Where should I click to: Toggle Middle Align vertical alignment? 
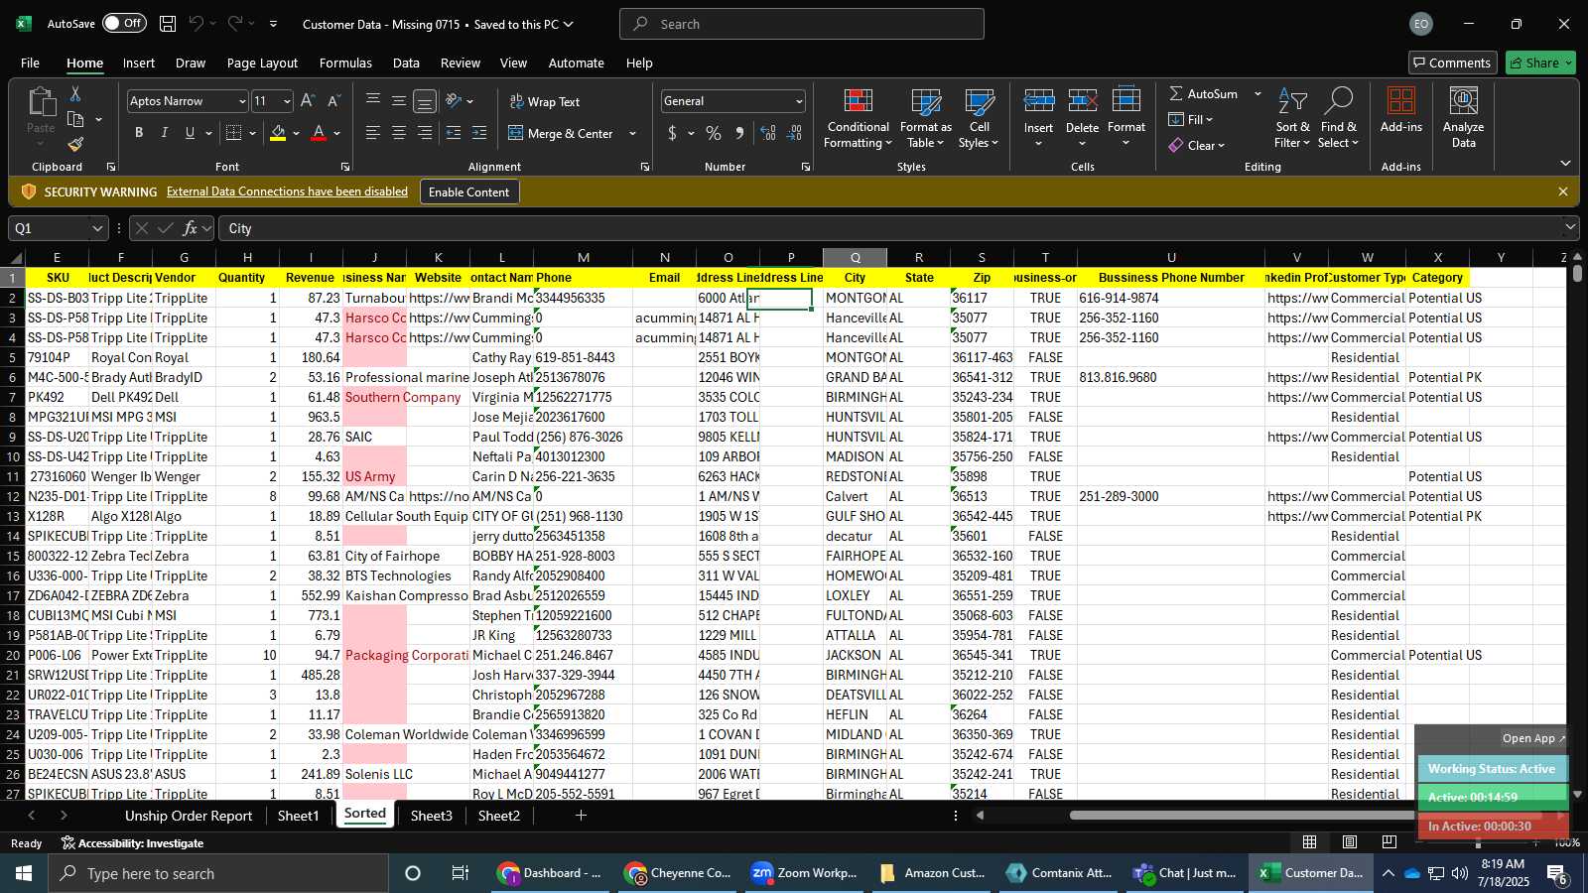click(x=399, y=101)
